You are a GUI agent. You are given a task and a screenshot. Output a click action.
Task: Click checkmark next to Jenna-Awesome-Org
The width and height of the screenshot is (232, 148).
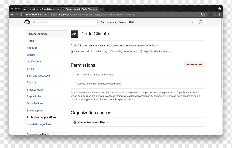108,122
